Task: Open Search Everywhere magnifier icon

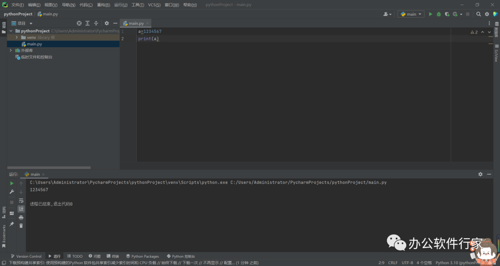Action: (x=479, y=14)
